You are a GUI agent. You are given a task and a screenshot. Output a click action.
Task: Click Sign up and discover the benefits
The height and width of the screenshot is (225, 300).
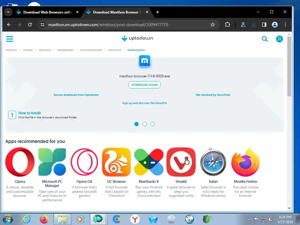145,103
